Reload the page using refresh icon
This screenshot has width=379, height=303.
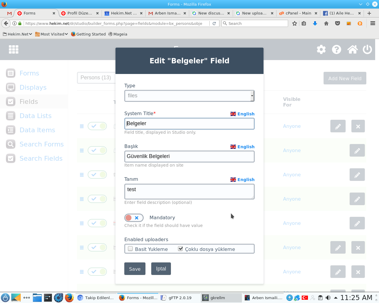[214, 23]
